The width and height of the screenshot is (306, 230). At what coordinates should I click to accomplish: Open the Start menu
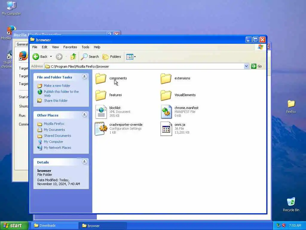[14, 226]
